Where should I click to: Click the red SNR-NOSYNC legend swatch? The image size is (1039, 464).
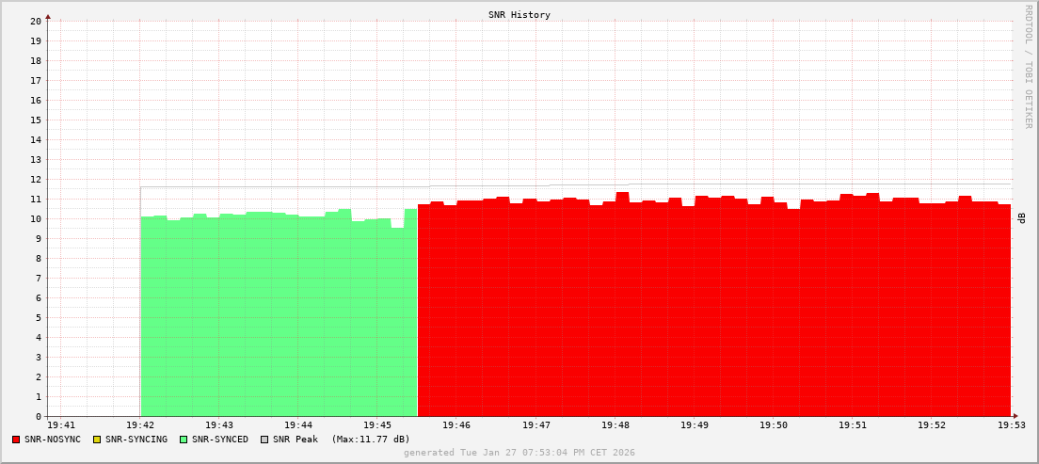point(16,440)
